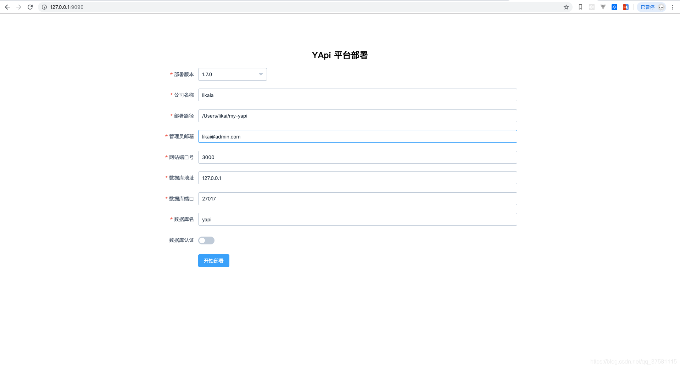
Task: Go back to the previous page
Action: (7, 7)
